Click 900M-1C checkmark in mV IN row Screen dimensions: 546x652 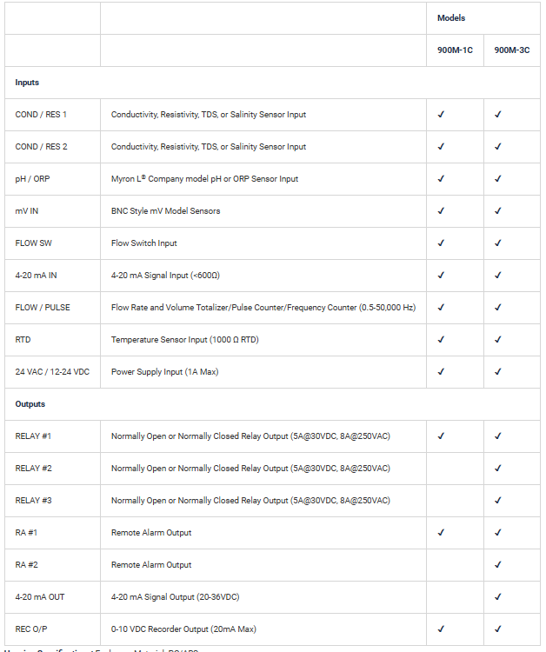(x=441, y=211)
